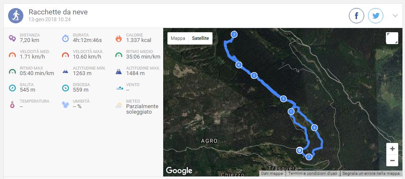The image size is (405, 179).
Task: Click kilometer marker 3 on route
Action: [x=234, y=34]
